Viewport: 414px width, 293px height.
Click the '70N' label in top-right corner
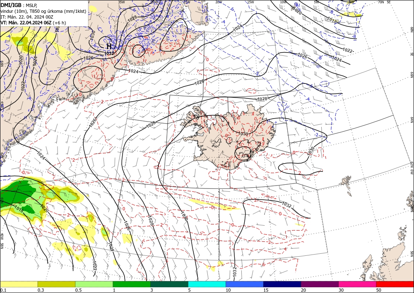(x=381, y=2)
